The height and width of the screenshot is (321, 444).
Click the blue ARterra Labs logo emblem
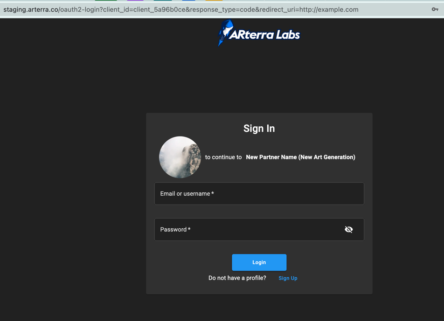225,33
